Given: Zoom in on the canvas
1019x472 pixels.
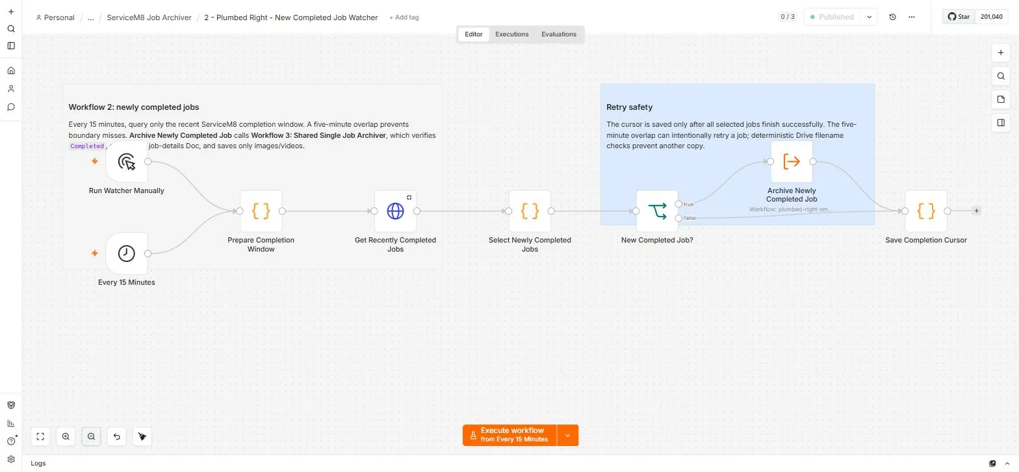Looking at the screenshot, I should tap(66, 436).
